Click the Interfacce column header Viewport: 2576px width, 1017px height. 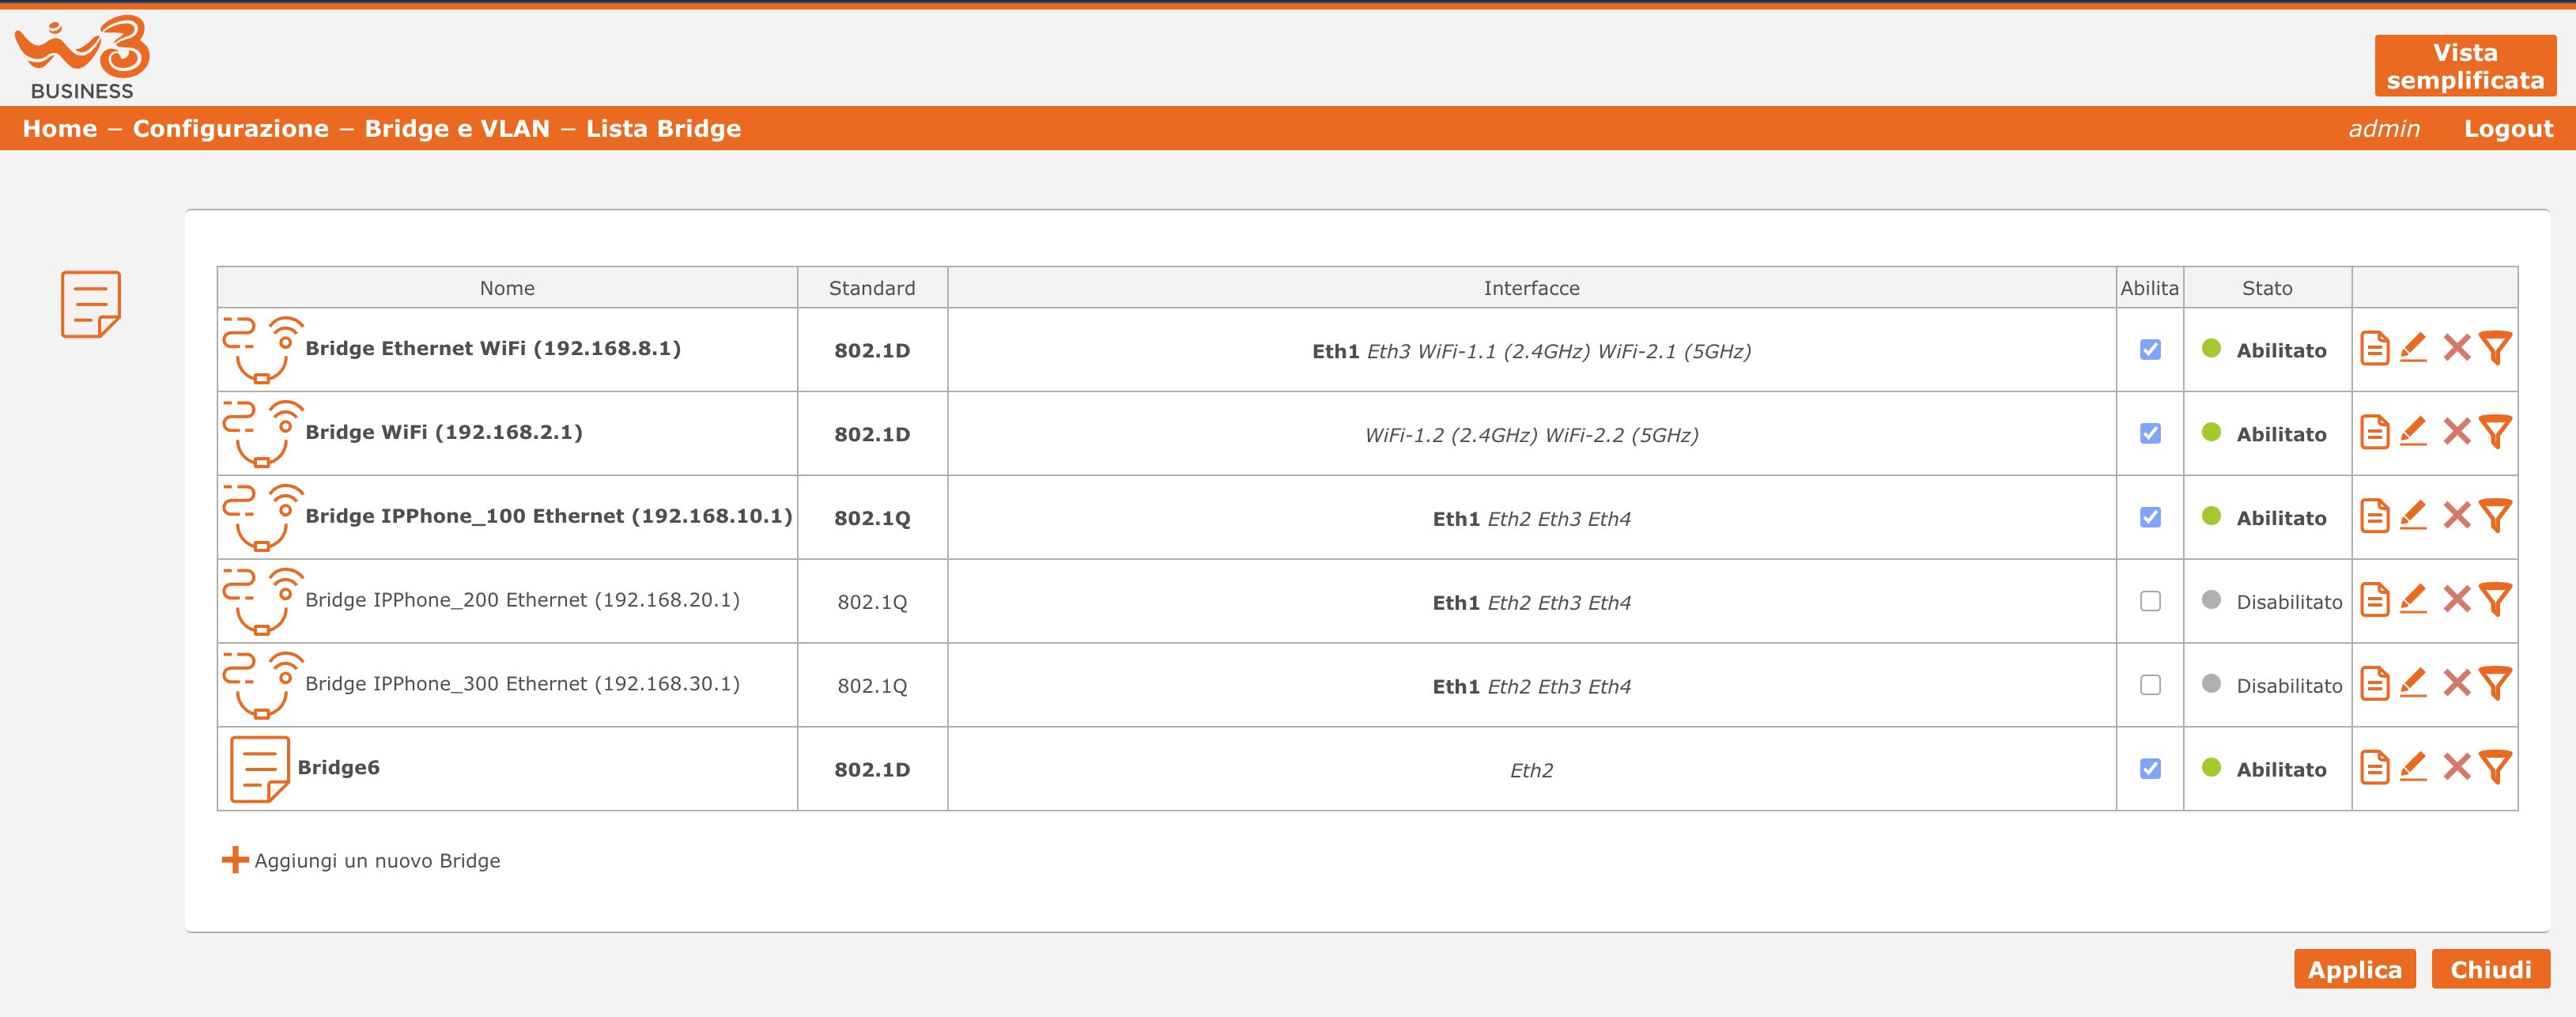pos(1531,288)
